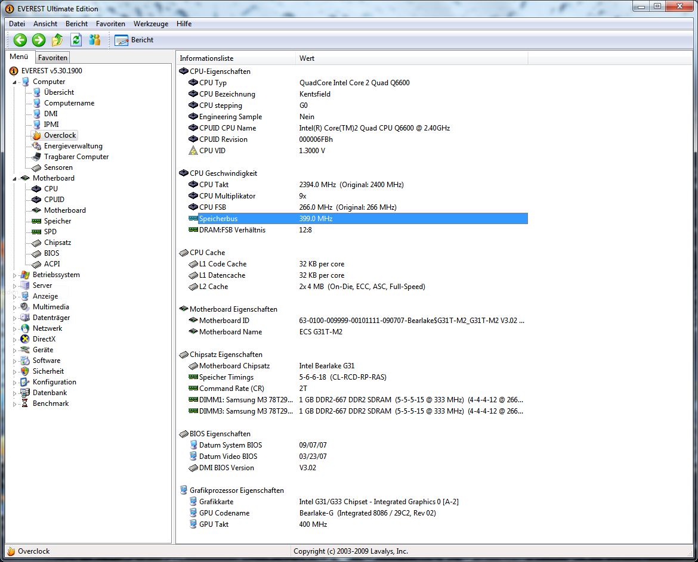The width and height of the screenshot is (698, 562).
Task: Select the Sicherheit shield icon
Action: coord(26,371)
